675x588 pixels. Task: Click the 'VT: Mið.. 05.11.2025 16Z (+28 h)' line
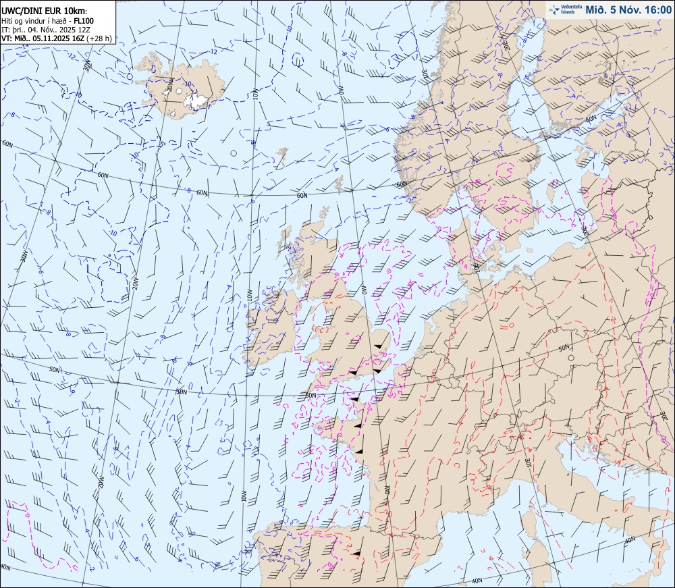click(57, 38)
